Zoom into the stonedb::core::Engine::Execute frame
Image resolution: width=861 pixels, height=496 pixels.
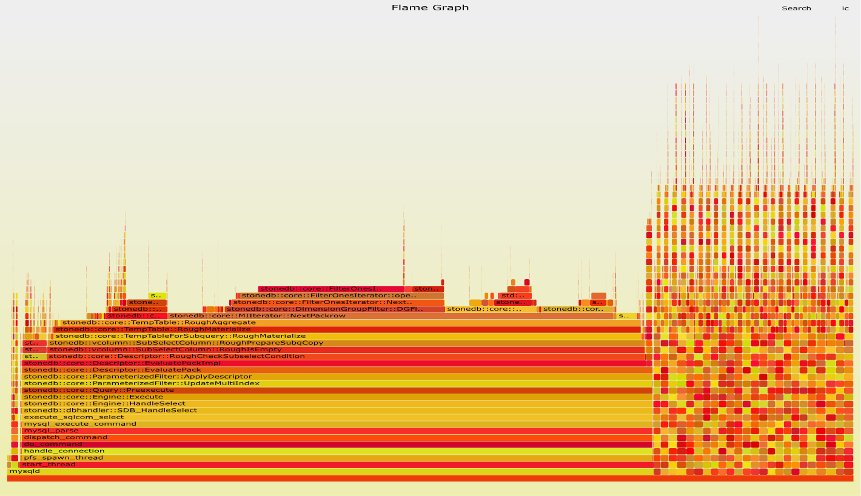(x=337, y=397)
